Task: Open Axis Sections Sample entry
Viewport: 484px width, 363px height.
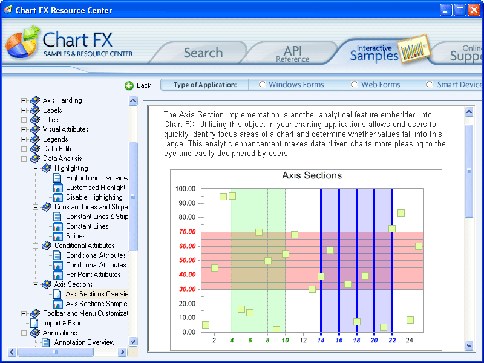Action: [97, 304]
